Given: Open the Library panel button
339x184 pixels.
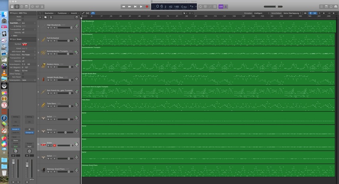Looking at the screenshot, I should (x=12, y=6).
